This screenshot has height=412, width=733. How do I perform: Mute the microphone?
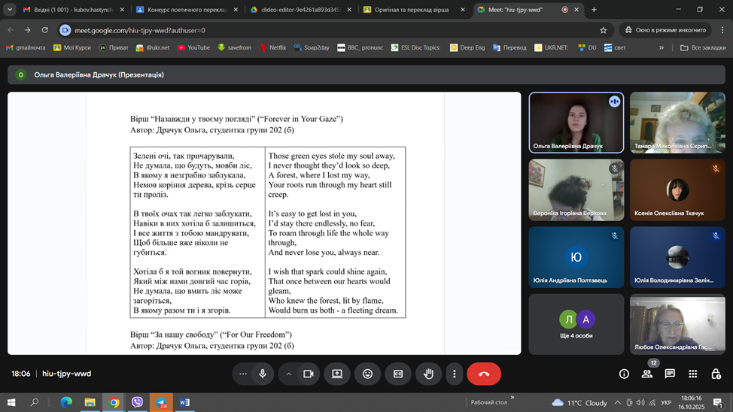[263, 374]
